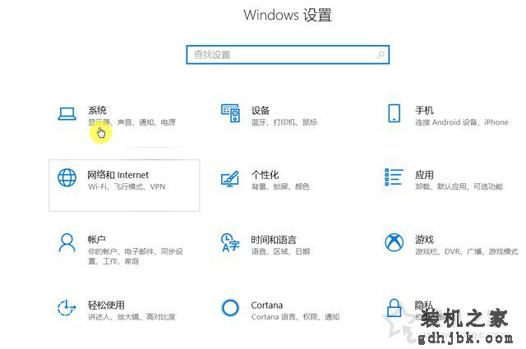The height and width of the screenshot is (349, 526).
Task: Click the 蓝牙、打印机、鼠标 description
Action: (x=284, y=122)
